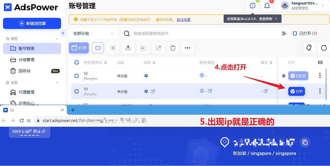Click 发现新版本v2.6.5.9,查看更新 message
Screen dimensions: 330x166
(x=250, y=19)
